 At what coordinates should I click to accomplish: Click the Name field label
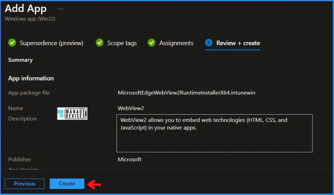(x=15, y=108)
